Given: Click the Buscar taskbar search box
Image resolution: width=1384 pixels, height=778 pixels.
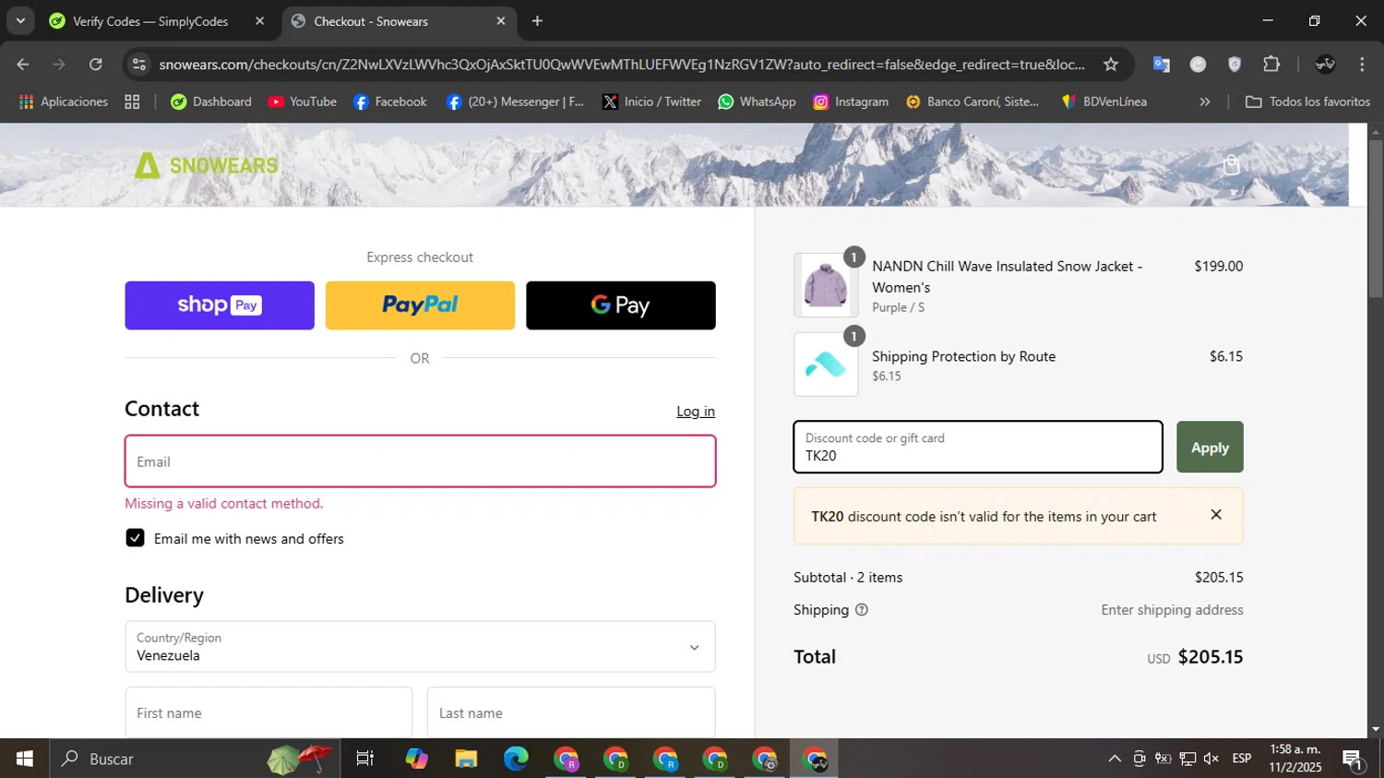Looking at the screenshot, I should 195,759.
